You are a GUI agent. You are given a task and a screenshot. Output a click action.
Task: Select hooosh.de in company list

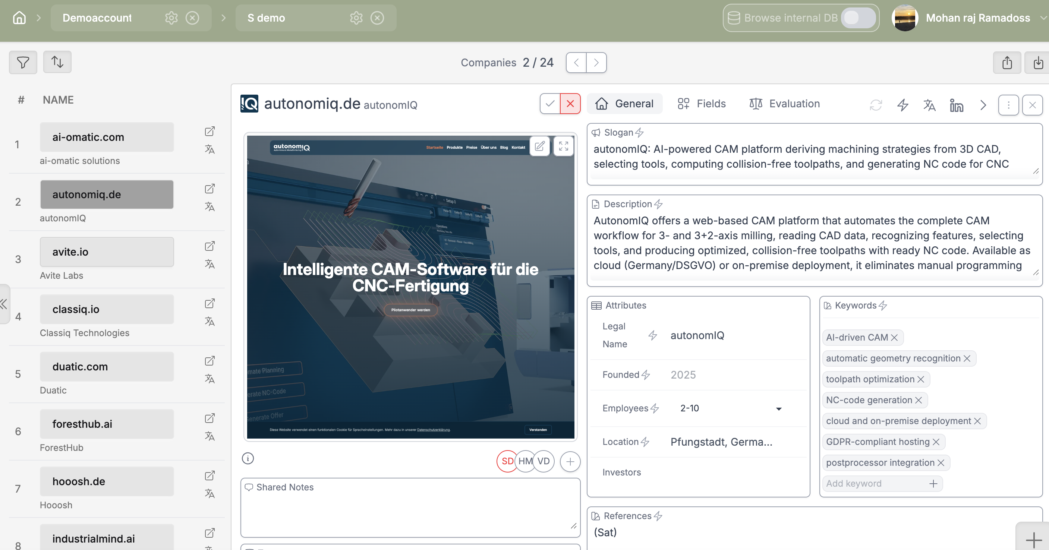[x=107, y=481]
